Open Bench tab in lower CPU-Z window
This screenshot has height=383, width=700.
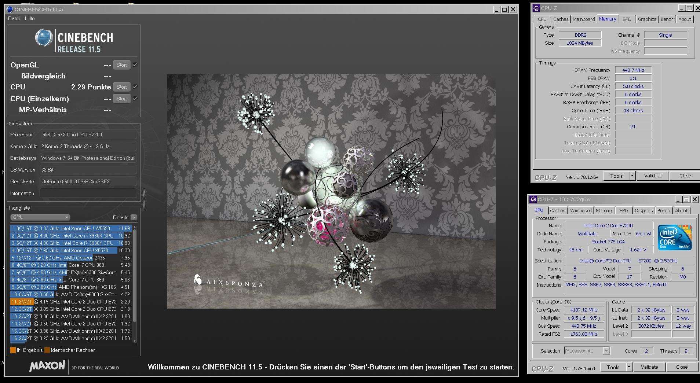[664, 210]
